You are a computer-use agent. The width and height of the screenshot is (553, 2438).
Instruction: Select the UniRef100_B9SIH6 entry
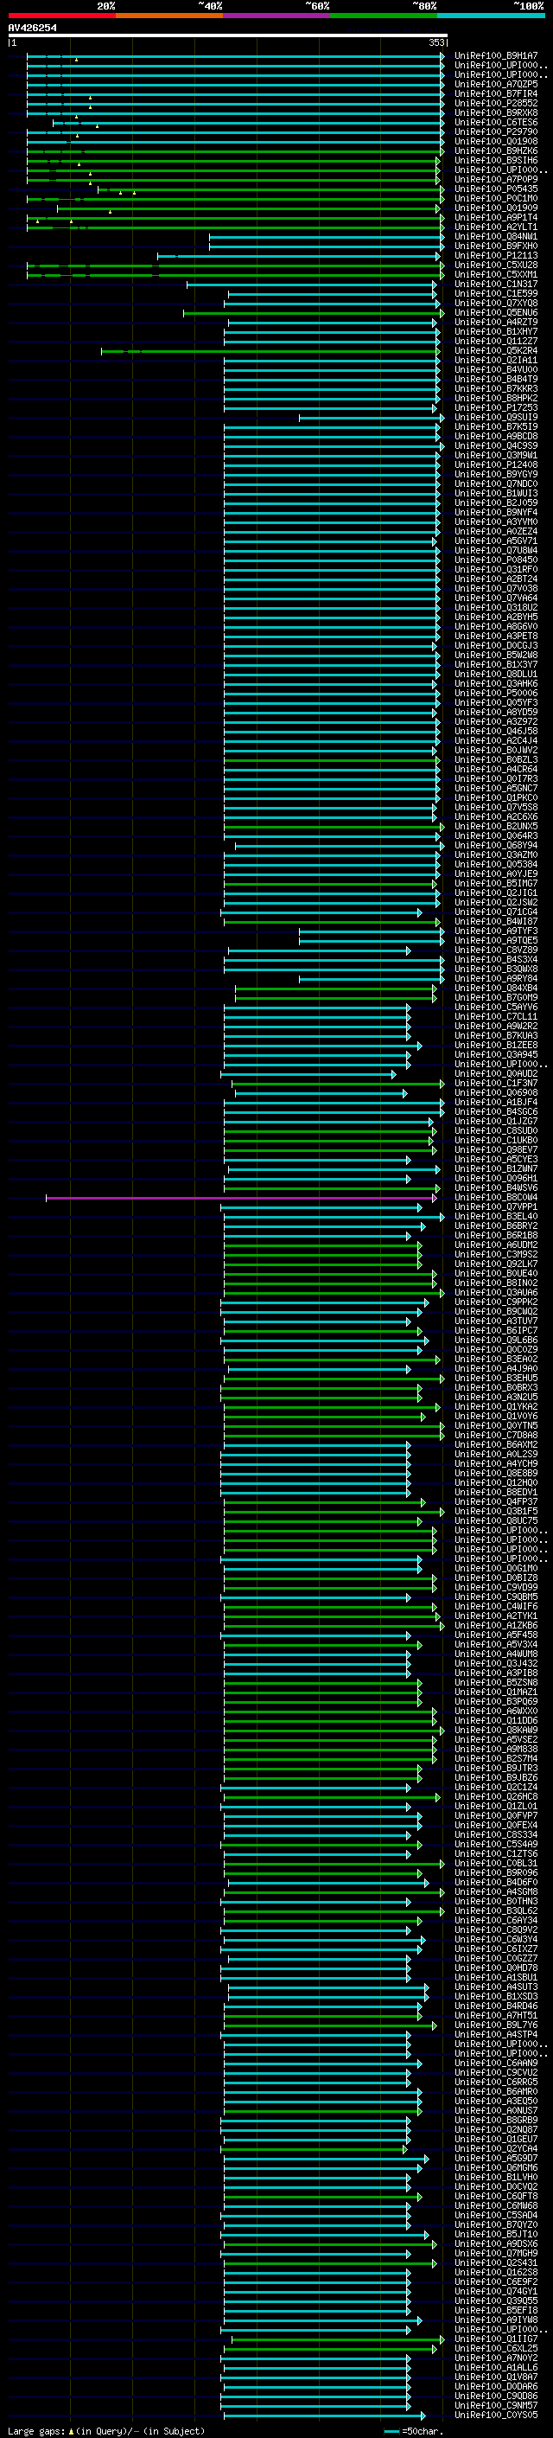tap(496, 160)
